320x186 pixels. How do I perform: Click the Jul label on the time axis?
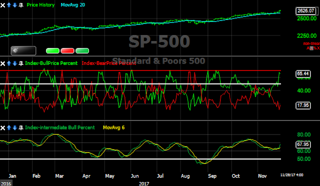(x=160, y=176)
